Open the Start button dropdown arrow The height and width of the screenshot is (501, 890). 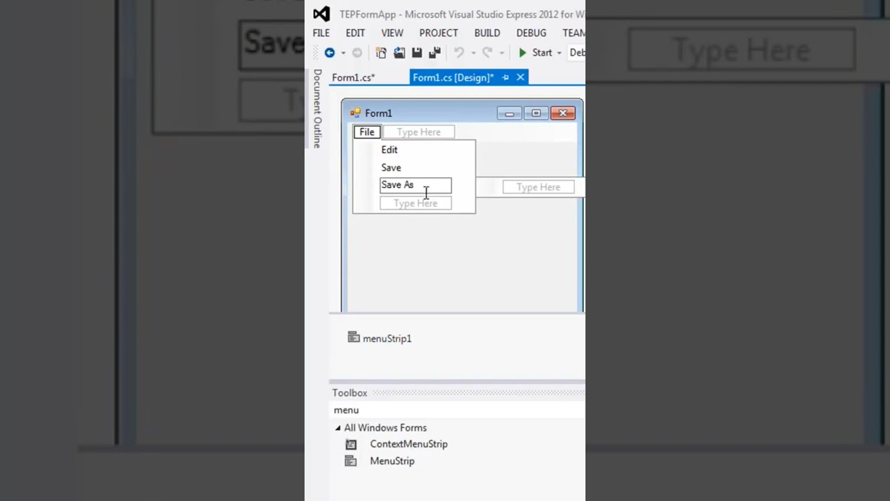point(559,53)
